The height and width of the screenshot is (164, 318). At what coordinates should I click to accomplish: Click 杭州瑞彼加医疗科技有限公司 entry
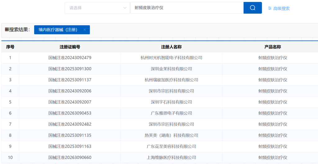171,80
